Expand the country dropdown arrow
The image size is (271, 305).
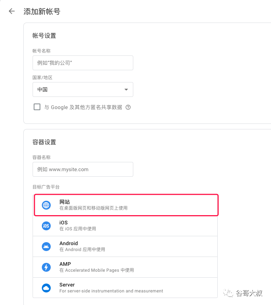point(126,89)
